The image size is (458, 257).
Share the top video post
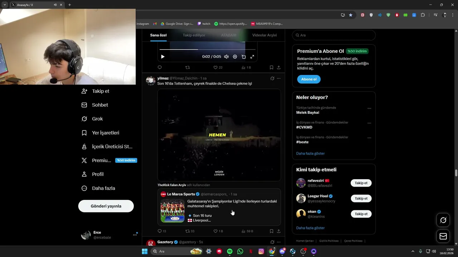tap(279, 67)
